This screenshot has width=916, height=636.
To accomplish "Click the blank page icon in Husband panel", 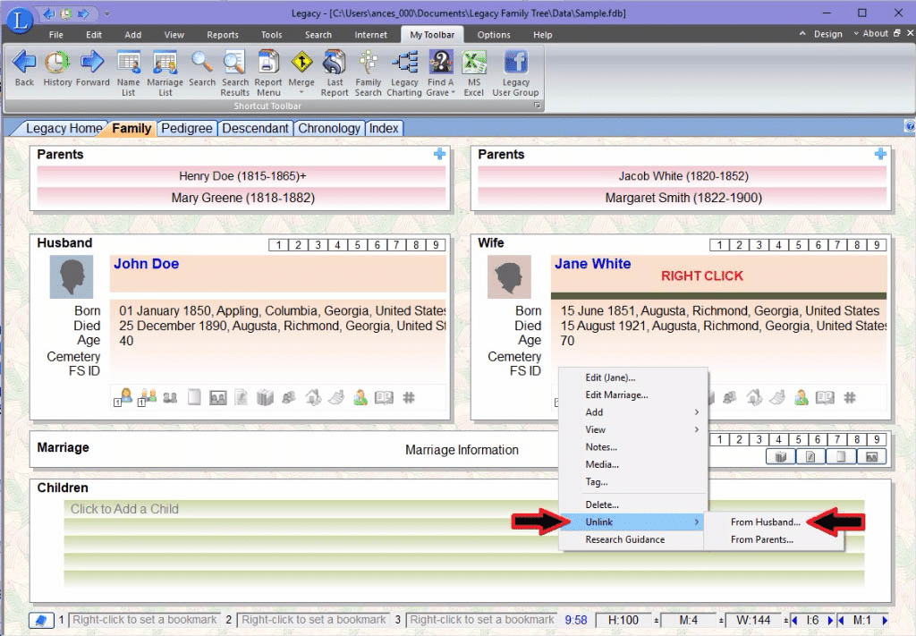I will point(194,398).
